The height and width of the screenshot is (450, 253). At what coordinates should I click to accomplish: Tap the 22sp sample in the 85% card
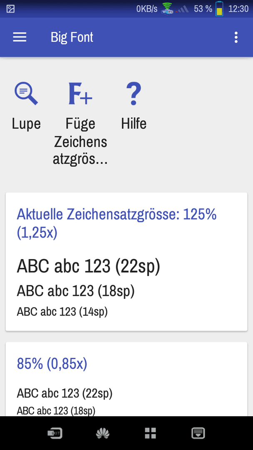65,393
